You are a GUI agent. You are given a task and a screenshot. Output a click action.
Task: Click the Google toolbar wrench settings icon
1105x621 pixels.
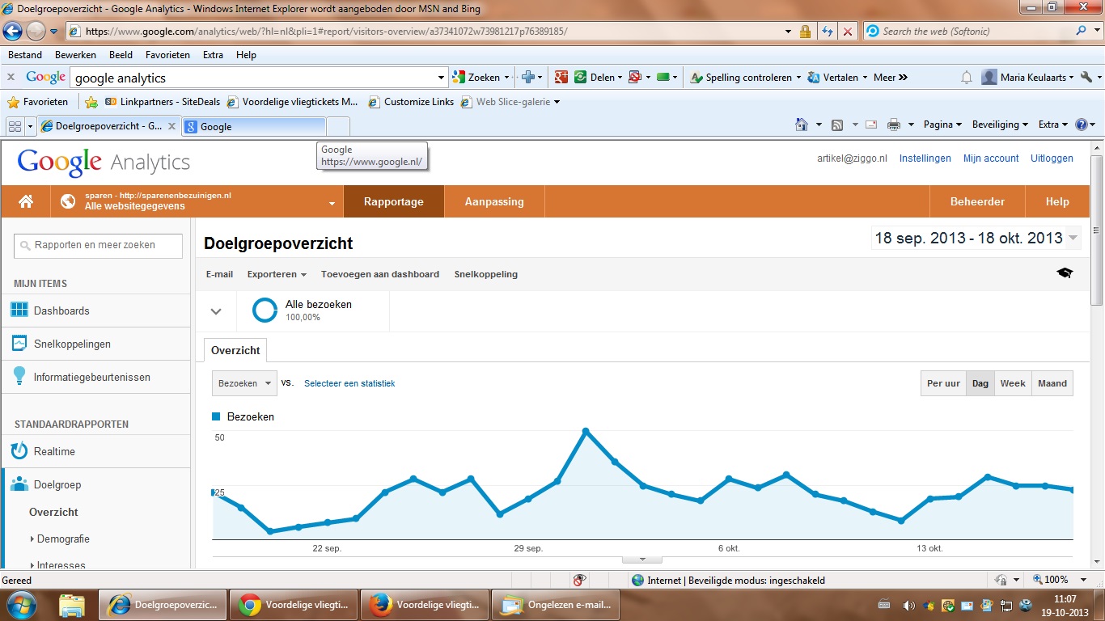[1086, 78]
